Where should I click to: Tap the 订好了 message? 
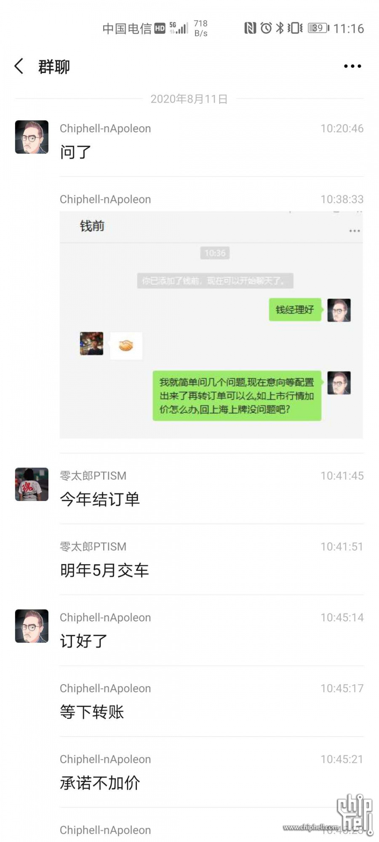point(83,641)
